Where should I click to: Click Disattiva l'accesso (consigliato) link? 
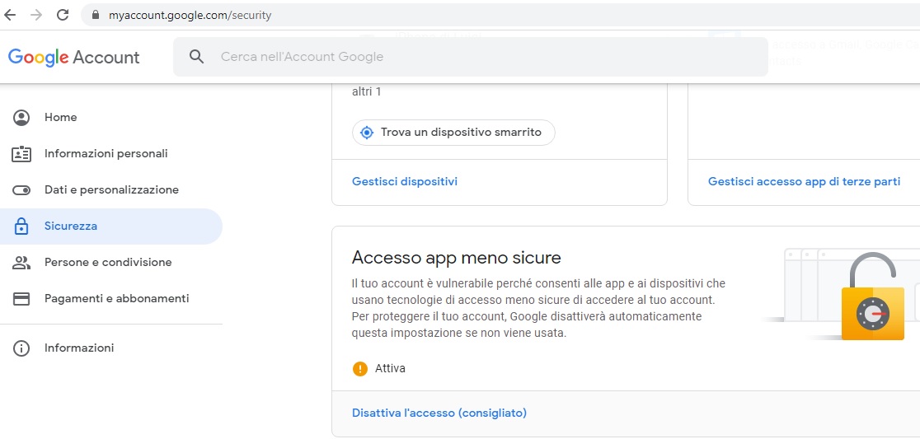439,413
